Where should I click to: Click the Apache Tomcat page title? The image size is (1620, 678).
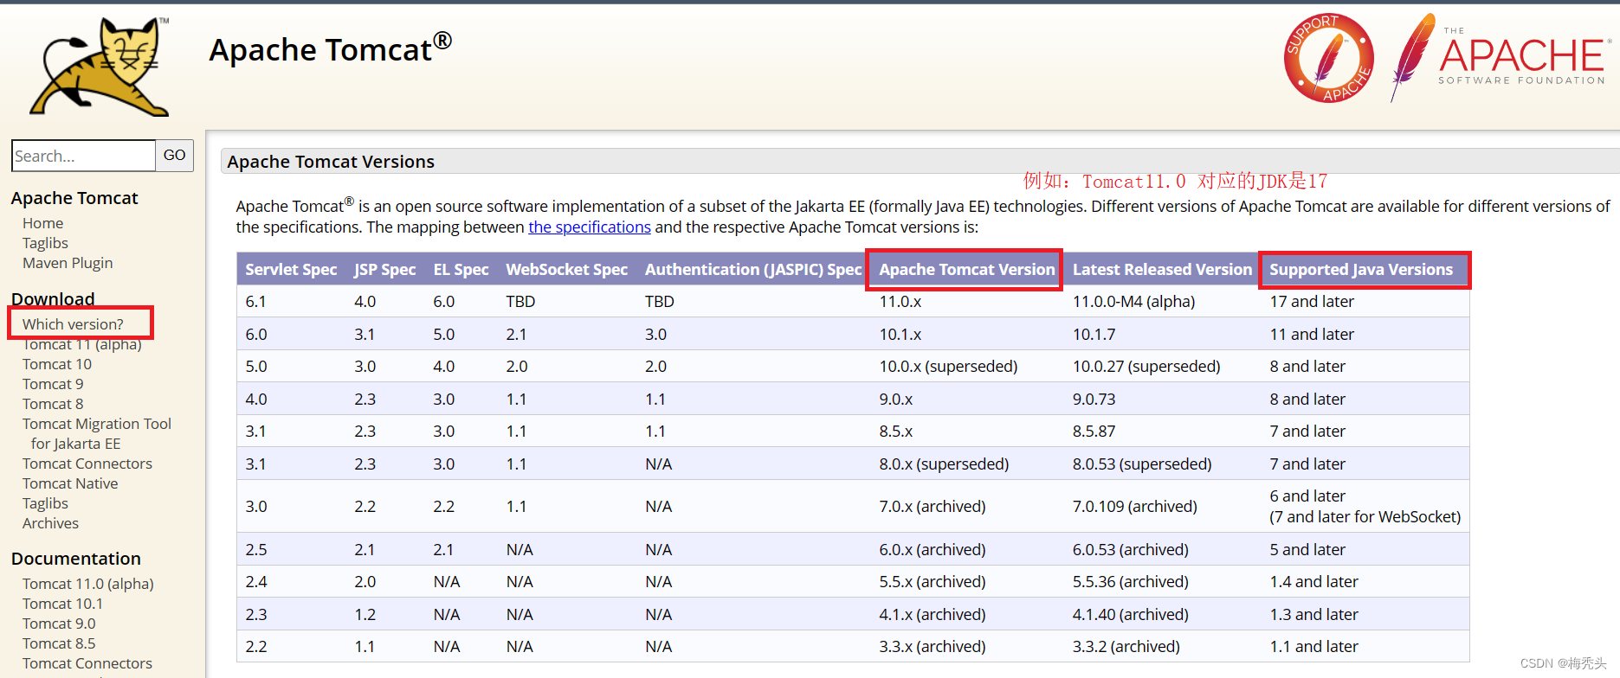pyautogui.click(x=330, y=49)
